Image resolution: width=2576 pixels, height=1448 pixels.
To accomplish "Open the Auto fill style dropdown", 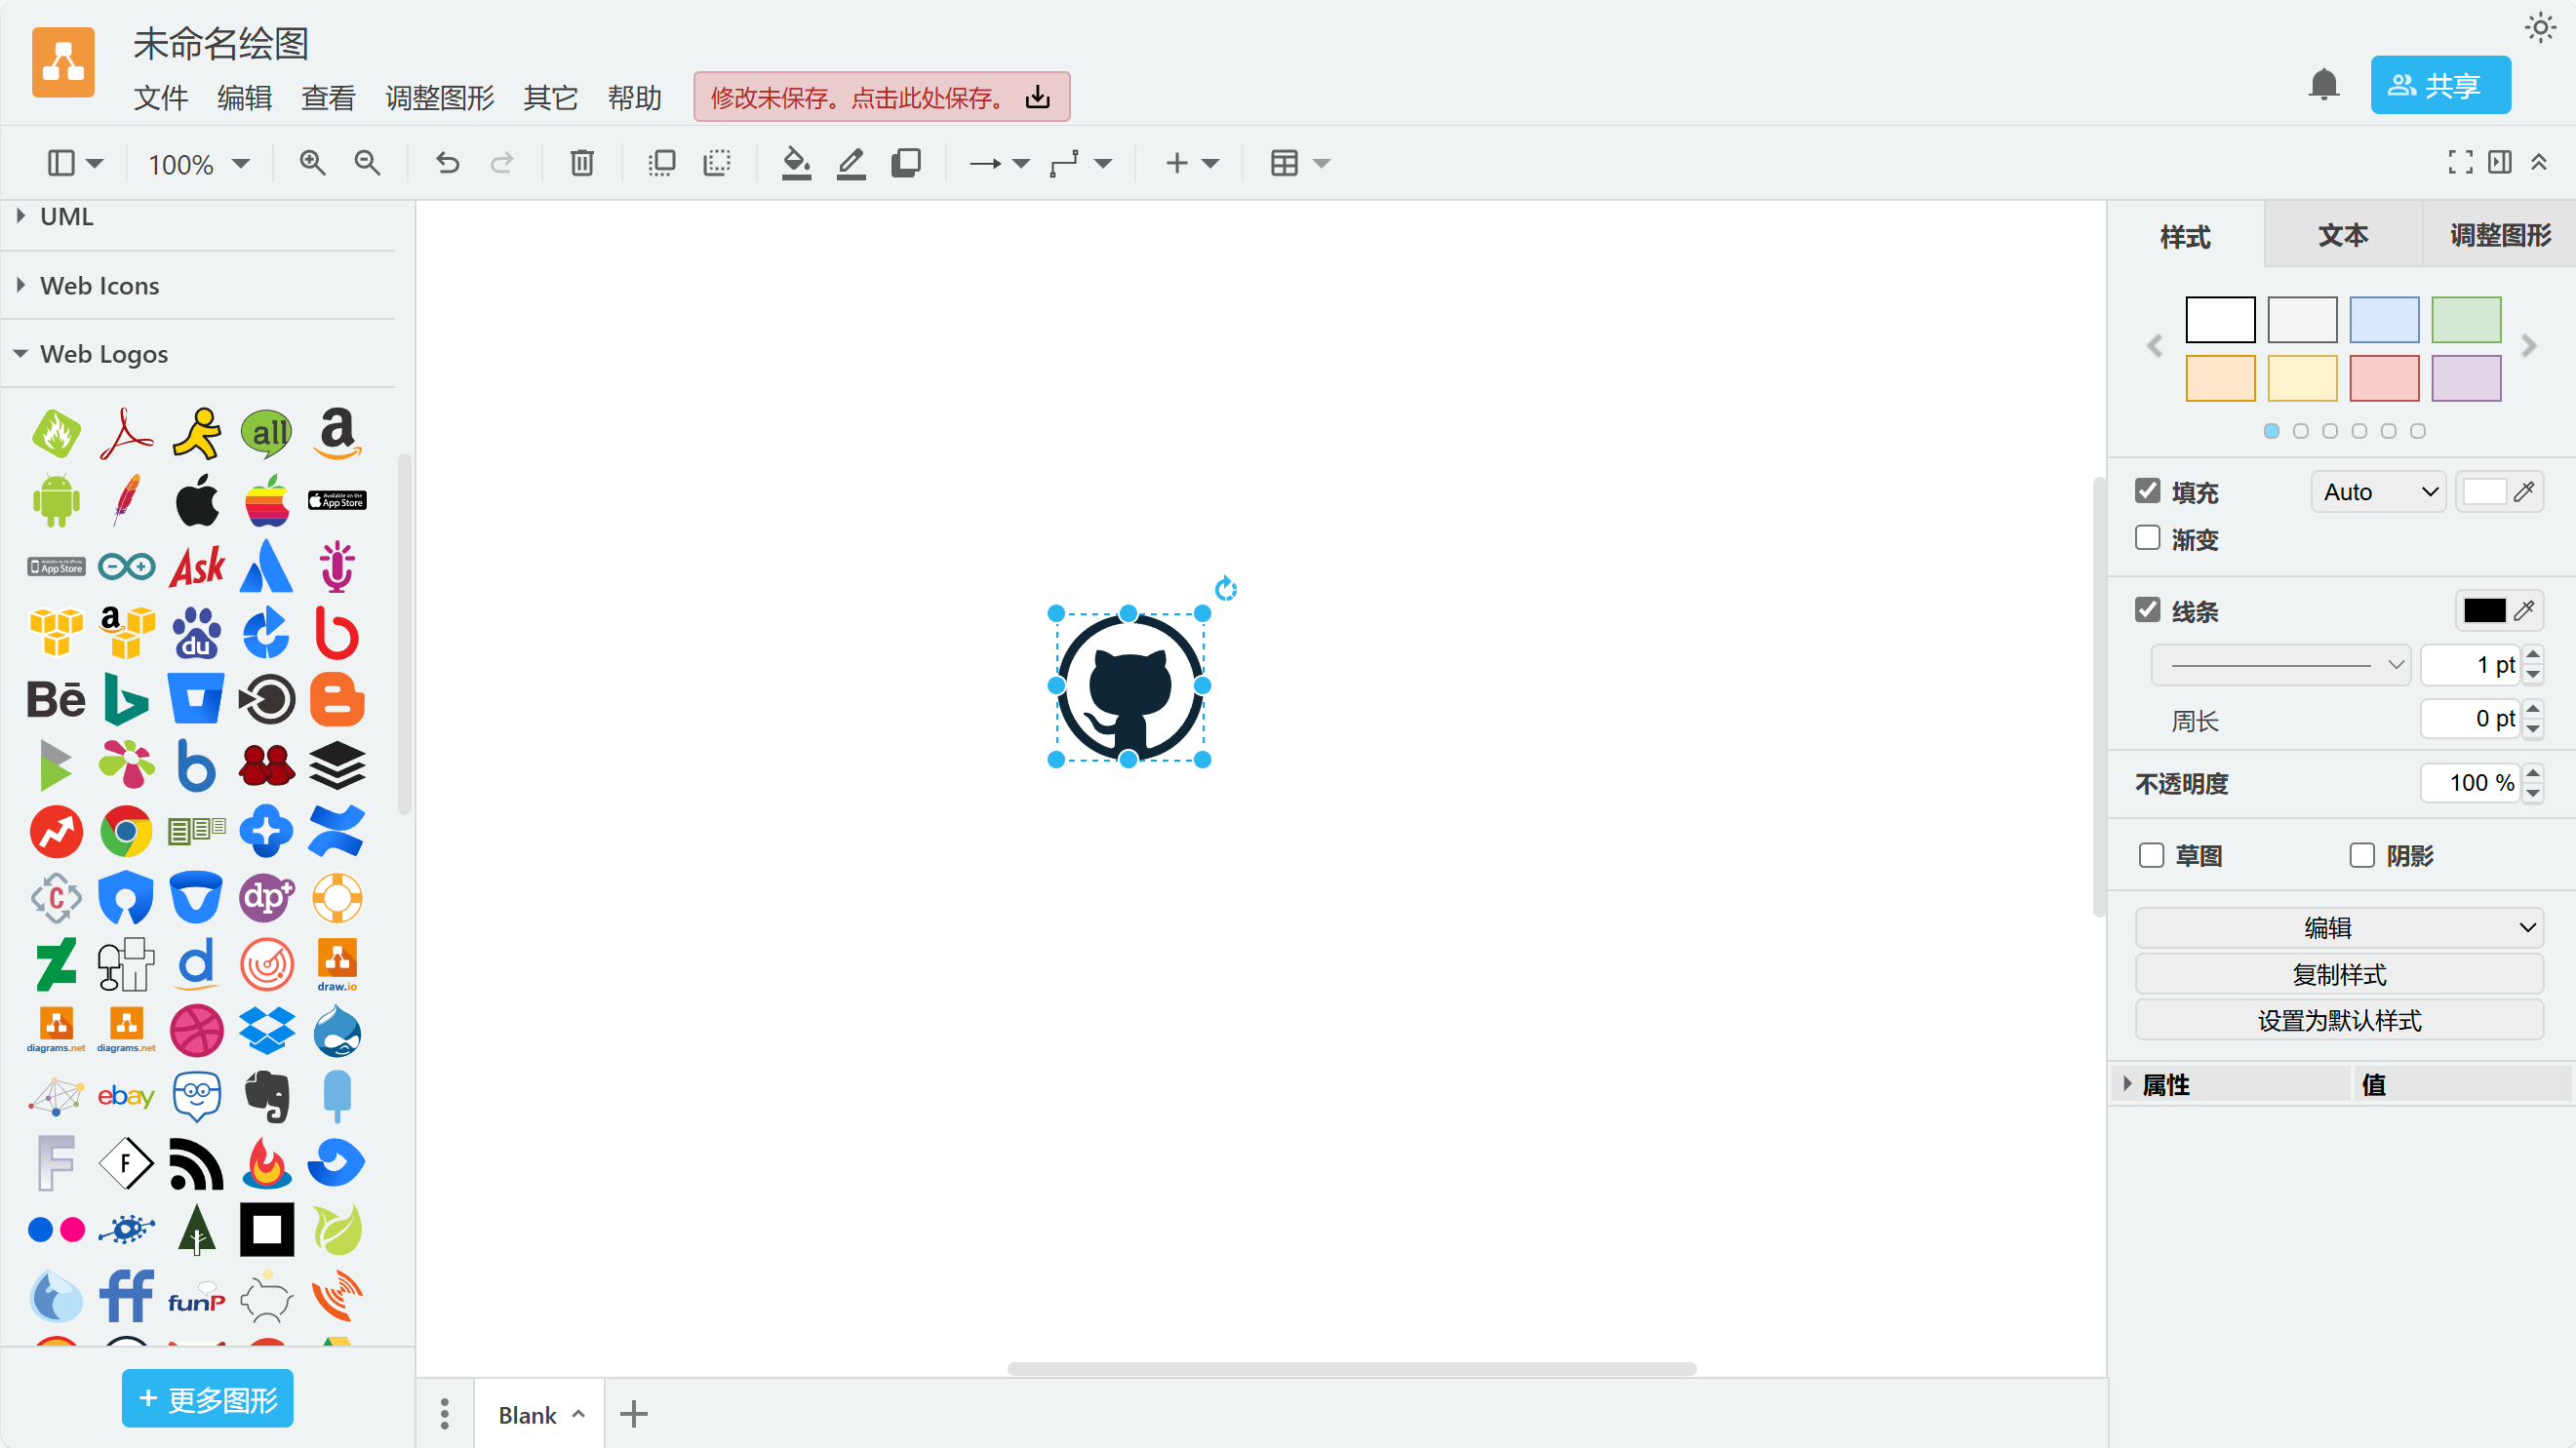I will 2378,492.
